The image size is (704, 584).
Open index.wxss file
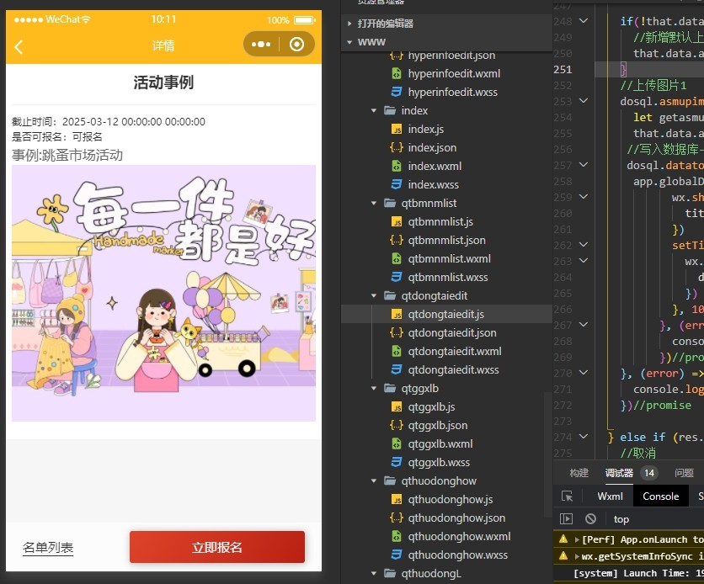coord(434,184)
